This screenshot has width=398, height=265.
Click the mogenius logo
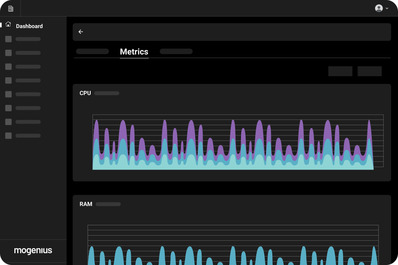[x=33, y=251]
